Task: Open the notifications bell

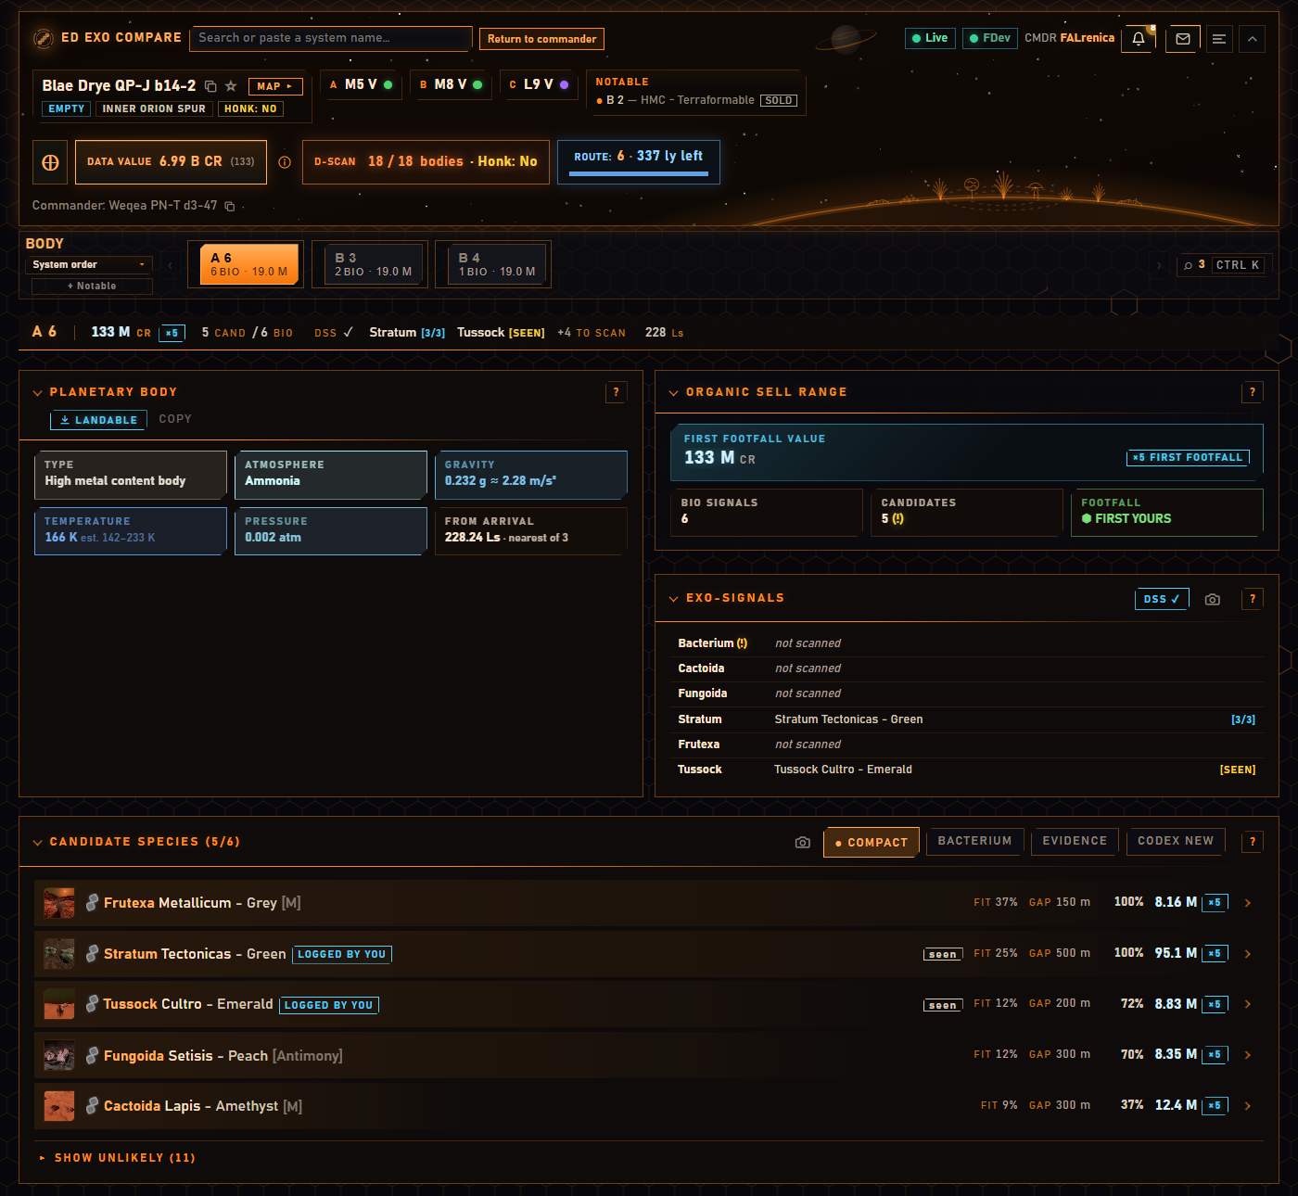Action: tap(1138, 39)
